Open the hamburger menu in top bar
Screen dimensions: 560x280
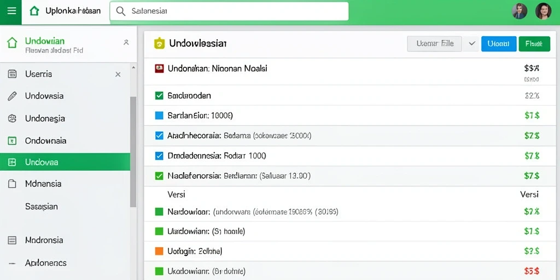point(11,11)
